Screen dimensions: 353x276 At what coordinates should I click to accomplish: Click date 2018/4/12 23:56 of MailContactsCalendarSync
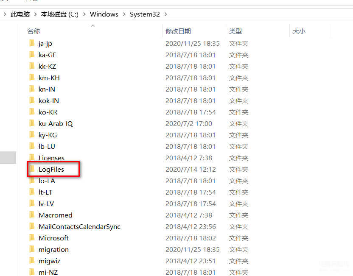pyautogui.click(x=191, y=227)
